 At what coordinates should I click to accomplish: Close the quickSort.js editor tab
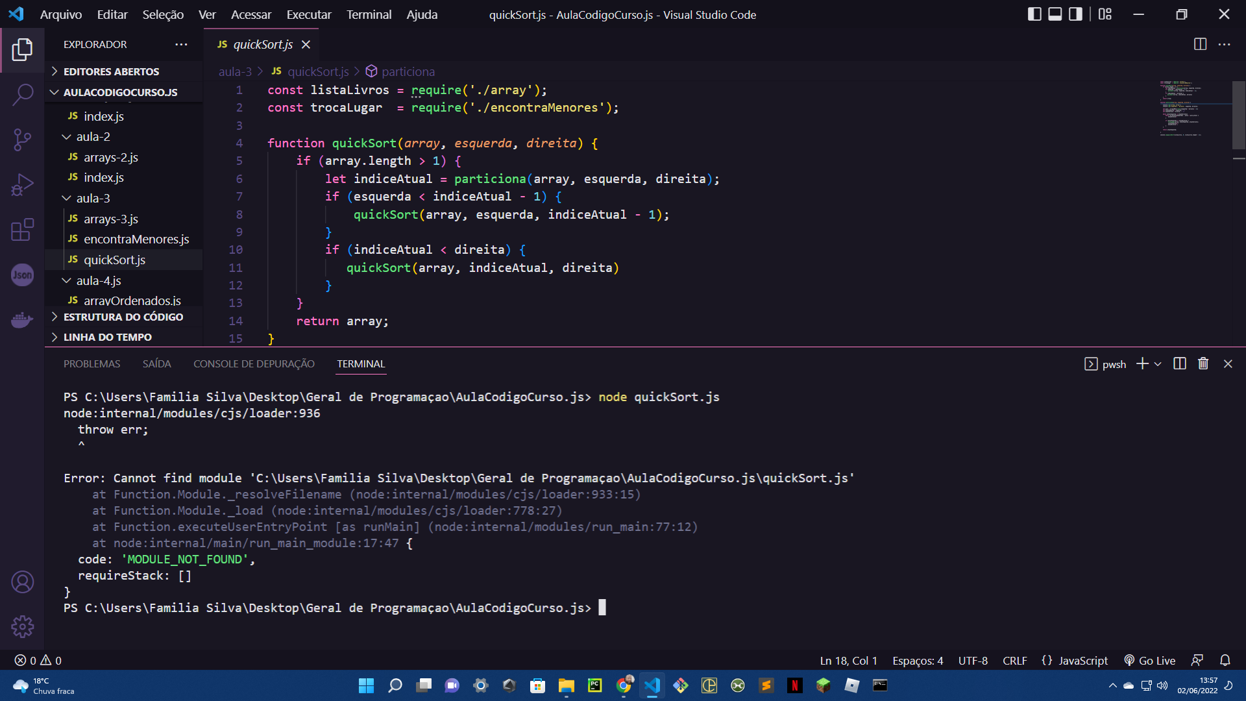tap(306, 44)
